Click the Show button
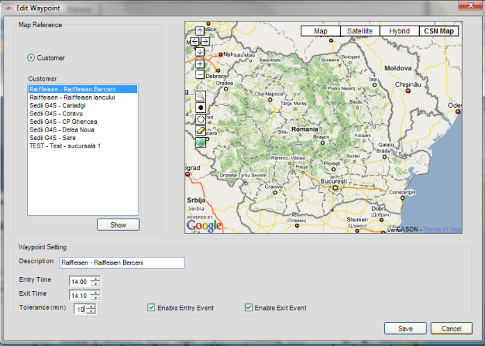 tap(118, 225)
